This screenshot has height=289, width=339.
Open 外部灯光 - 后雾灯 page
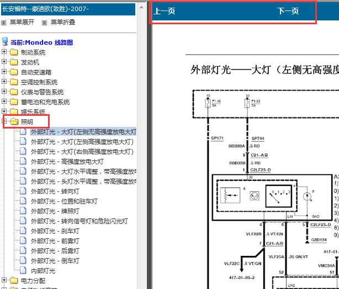tap(55, 251)
